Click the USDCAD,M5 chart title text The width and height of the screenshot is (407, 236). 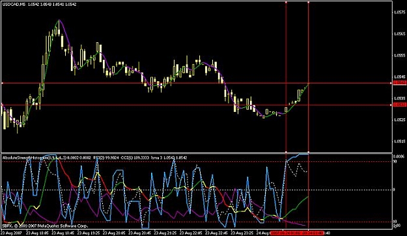(x=13, y=5)
